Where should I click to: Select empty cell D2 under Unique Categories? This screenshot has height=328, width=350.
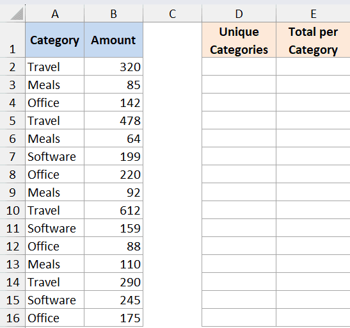click(x=239, y=67)
